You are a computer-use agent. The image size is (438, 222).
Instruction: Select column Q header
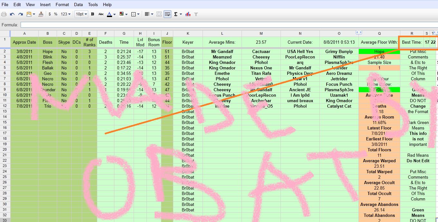[379, 33]
